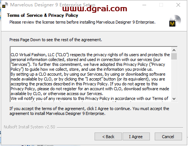Click the empty scrollbar track below the thumb
This screenshot has width=188, height=146.
[x=174, y=78]
